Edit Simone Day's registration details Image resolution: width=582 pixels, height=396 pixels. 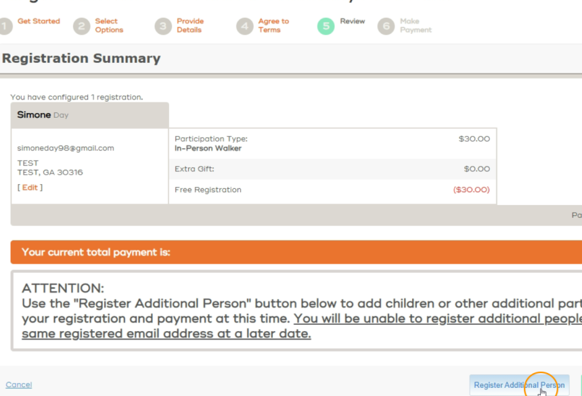pos(30,188)
